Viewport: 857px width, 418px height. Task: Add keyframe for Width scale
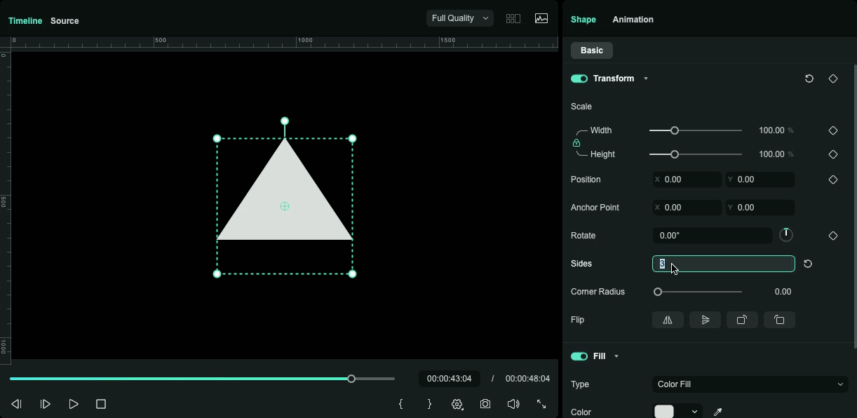tap(833, 130)
